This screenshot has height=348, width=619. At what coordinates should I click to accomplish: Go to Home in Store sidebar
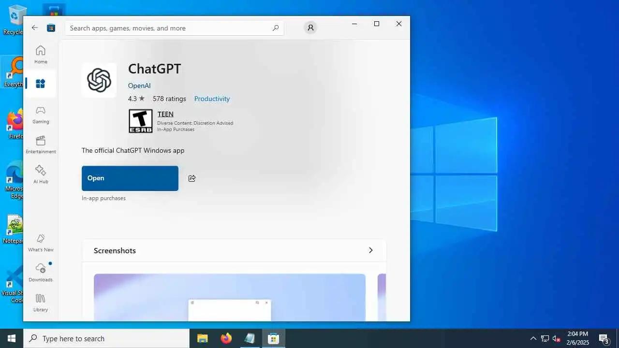coord(41,54)
